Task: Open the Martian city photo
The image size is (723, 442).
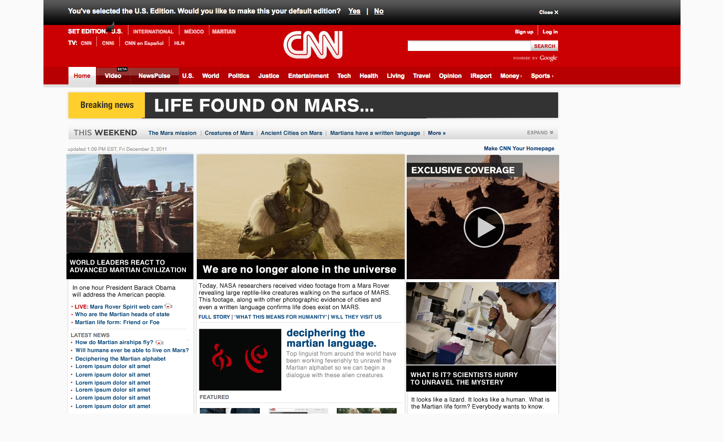Action: coord(130,203)
